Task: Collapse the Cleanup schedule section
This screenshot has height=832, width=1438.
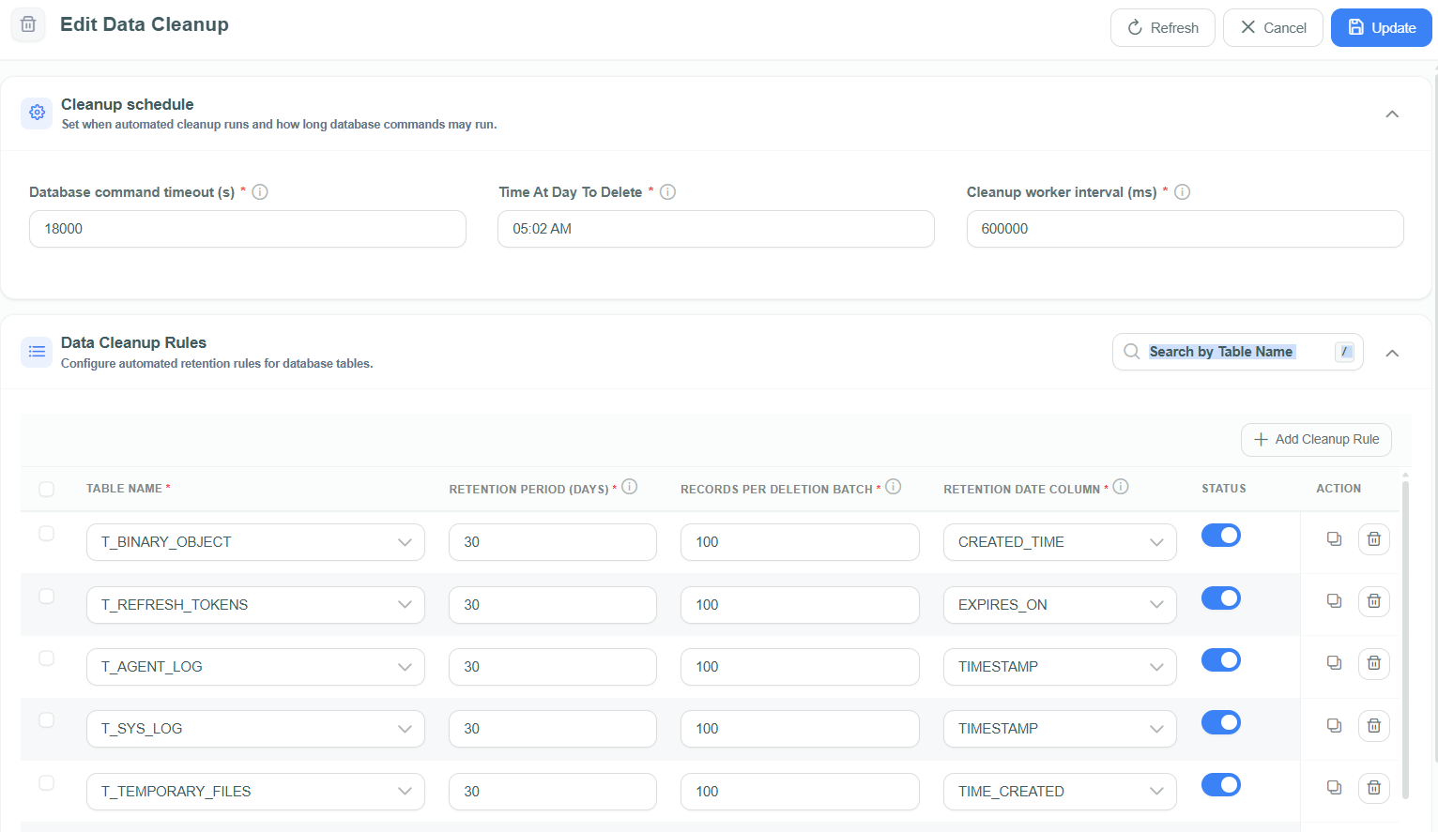Action: point(1392,114)
